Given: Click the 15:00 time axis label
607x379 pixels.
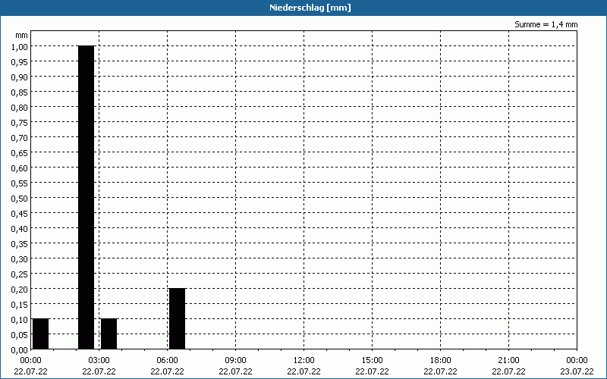Looking at the screenshot, I should [372, 360].
